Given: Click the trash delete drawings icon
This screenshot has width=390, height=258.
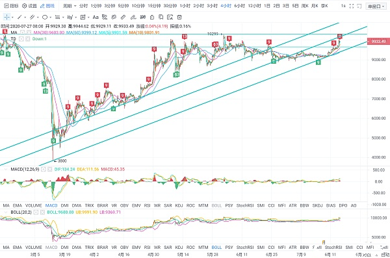Looking at the screenshot, I should pyautogui.click(x=179, y=17).
